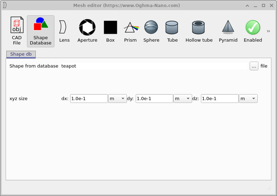This screenshot has width=277, height=196.
Task: Select the Sphere shape
Action: [151, 31]
